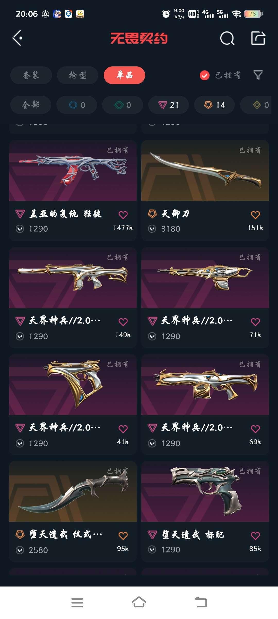Select the 全部 all filter chip
278x619 pixels.
[31, 105]
